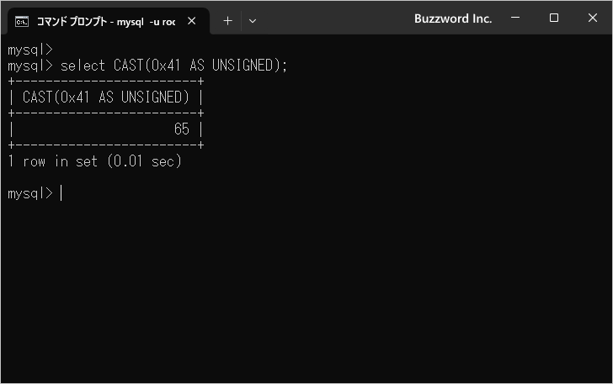Screen dimensions: 613x384
Task: Minimize the terminal window
Action: (516, 18)
